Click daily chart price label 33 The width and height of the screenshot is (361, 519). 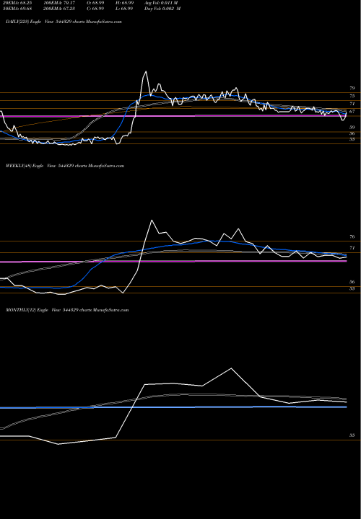tap(352, 139)
